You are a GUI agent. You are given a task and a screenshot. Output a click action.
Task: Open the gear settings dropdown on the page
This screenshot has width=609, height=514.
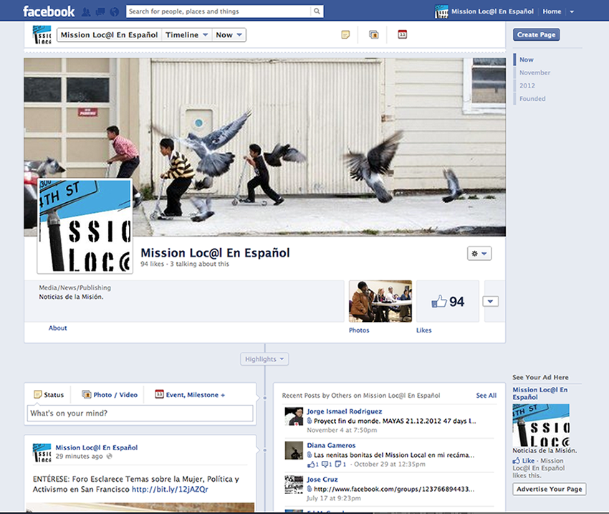click(x=479, y=254)
